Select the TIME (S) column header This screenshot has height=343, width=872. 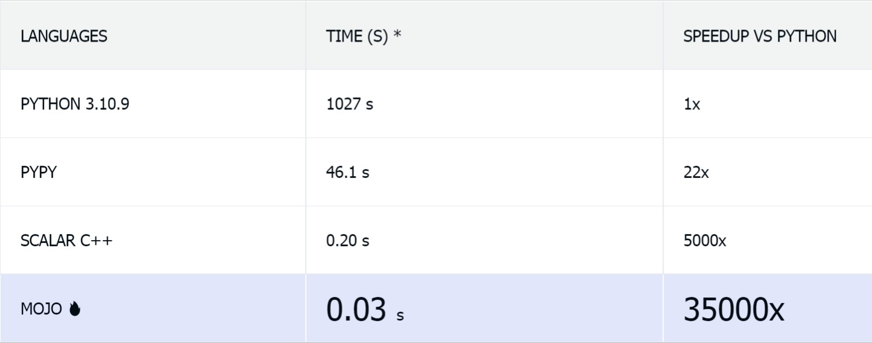(x=357, y=36)
